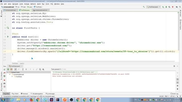The image size is (182, 102).
Task: Clear console trash icon
Action: tap(177, 89)
